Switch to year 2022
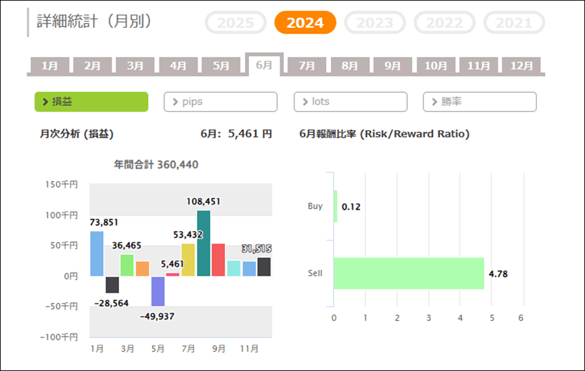This screenshot has width=585, height=371. coord(445,23)
